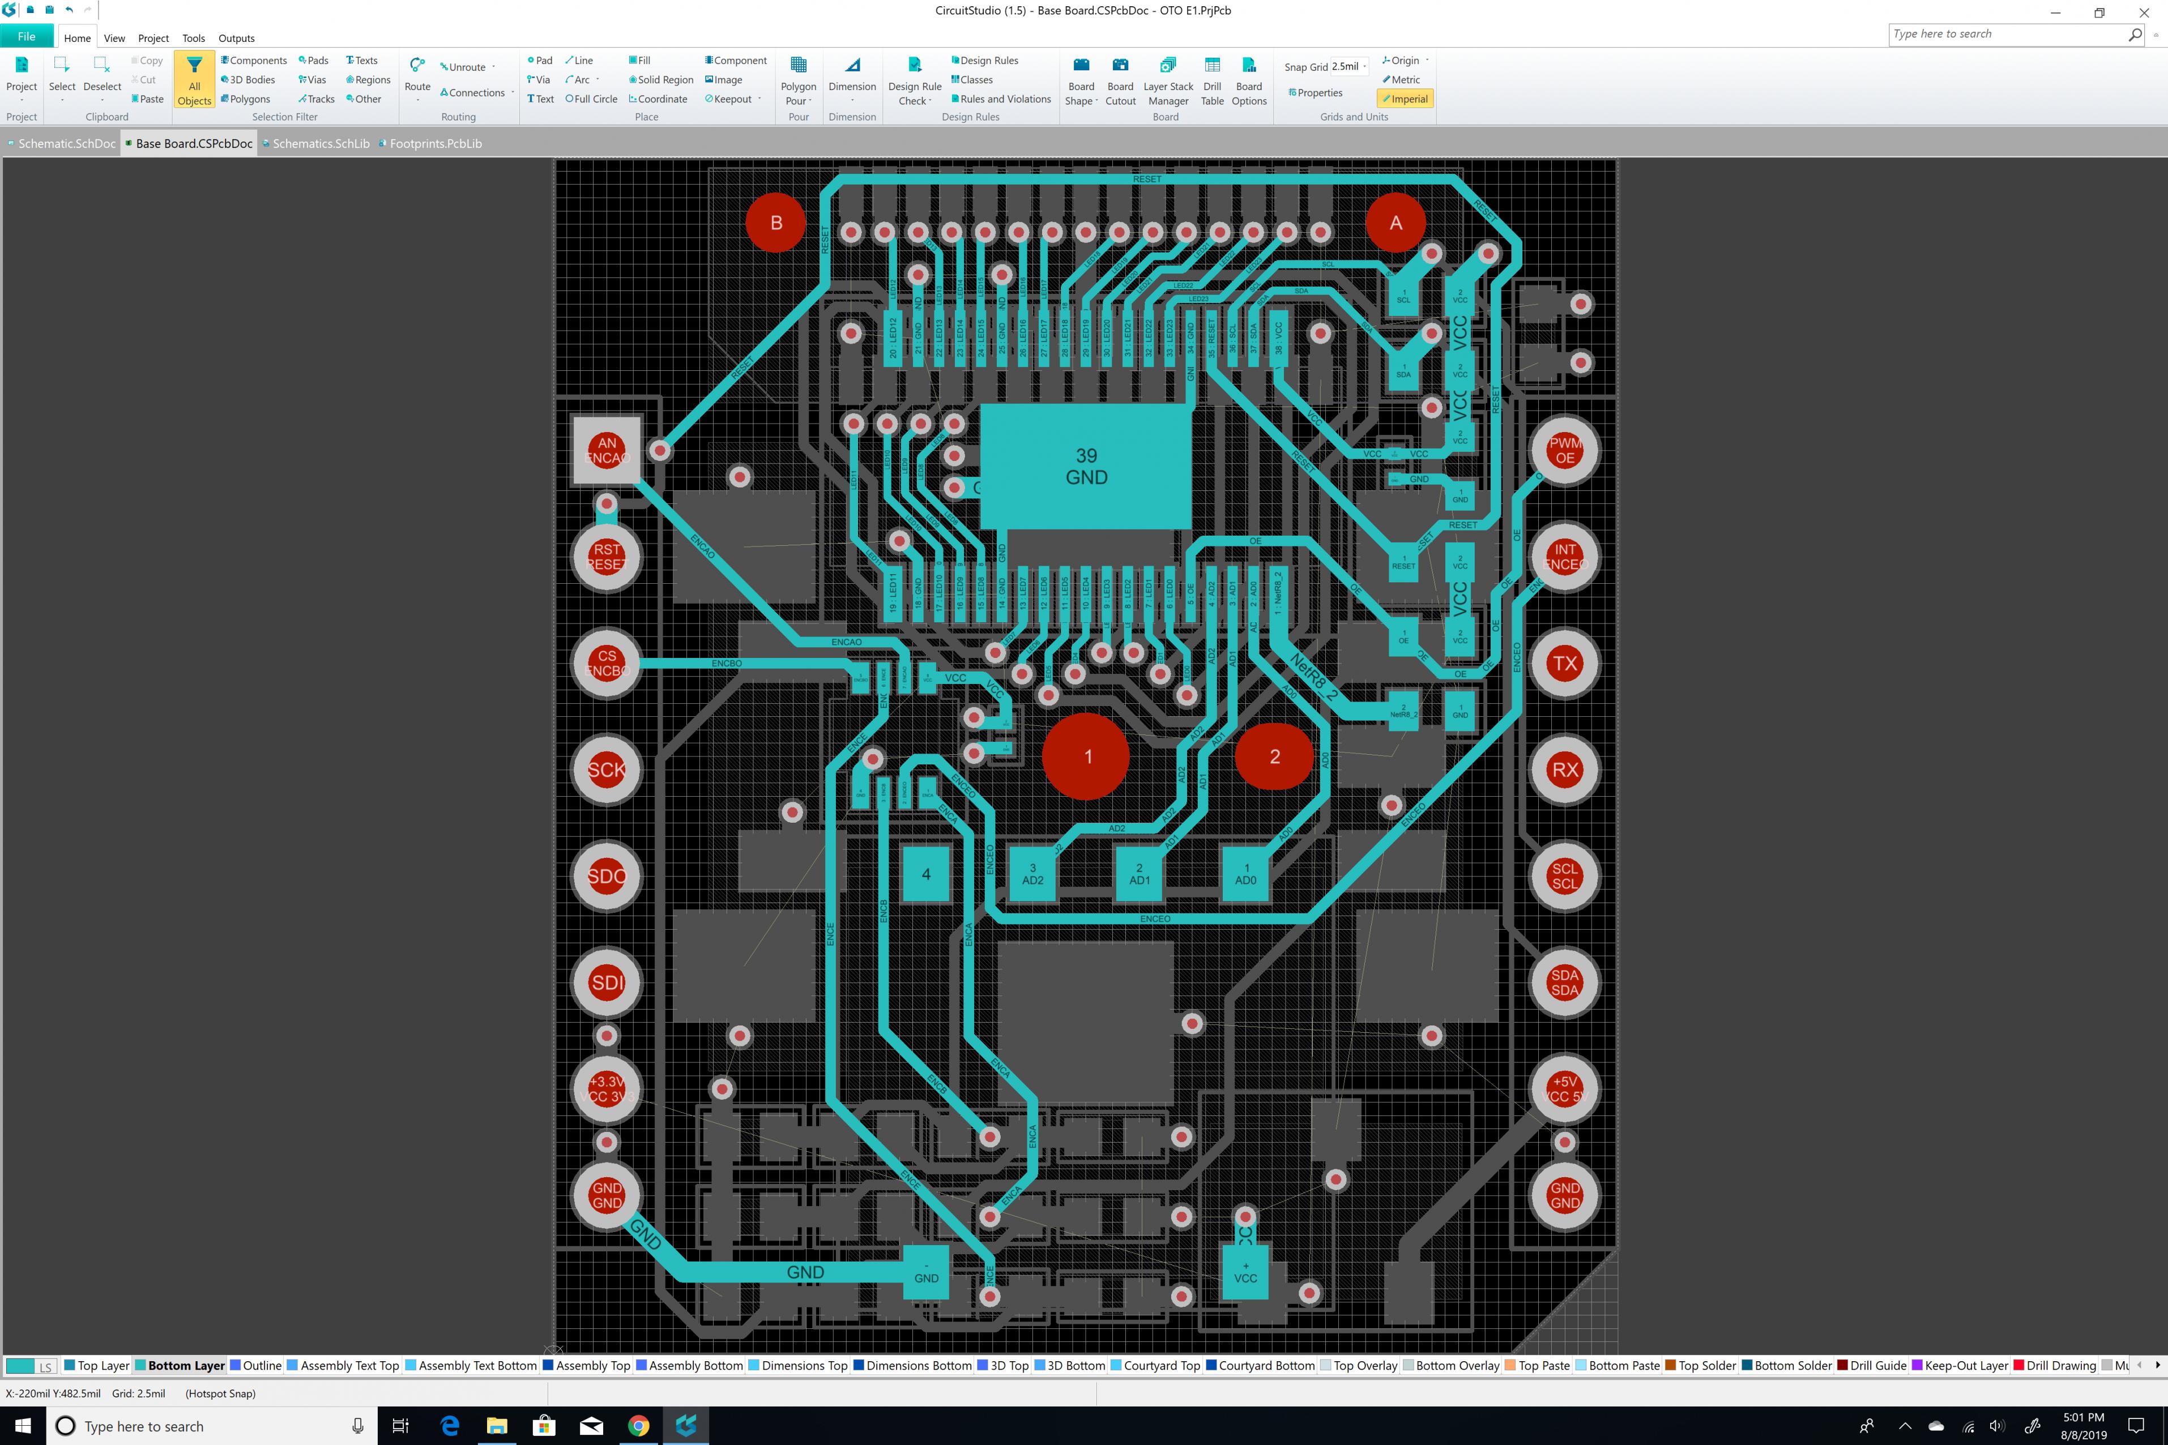2168x1445 pixels.
Task: Click the current layer color swatch
Action: pos(19,1367)
